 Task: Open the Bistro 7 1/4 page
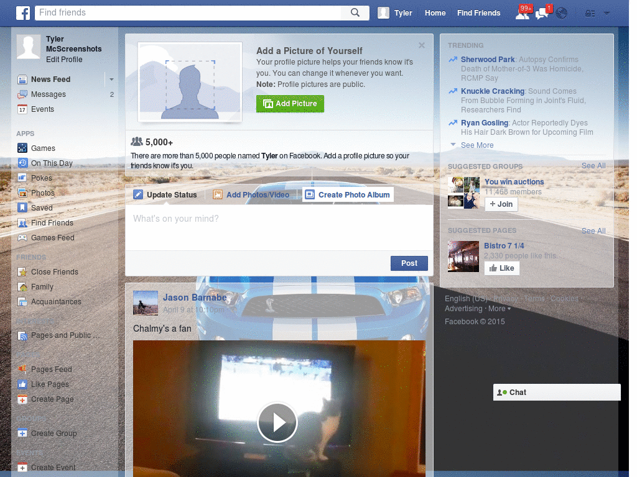point(504,246)
